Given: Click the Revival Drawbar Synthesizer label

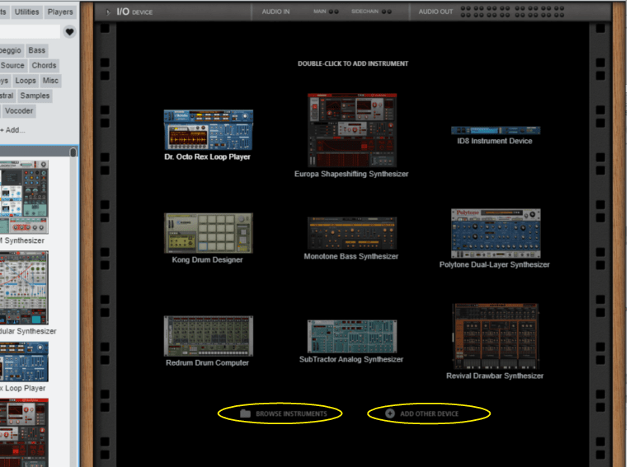Looking at the screenshot, I should tap(495, 376).
